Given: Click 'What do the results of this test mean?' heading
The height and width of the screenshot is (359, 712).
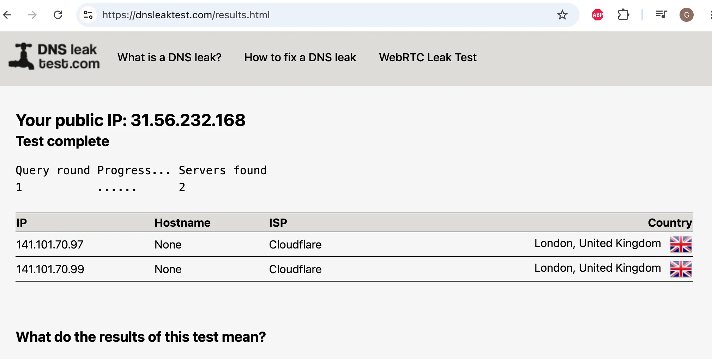Looking at the screenshot, I should pos(141,337).
